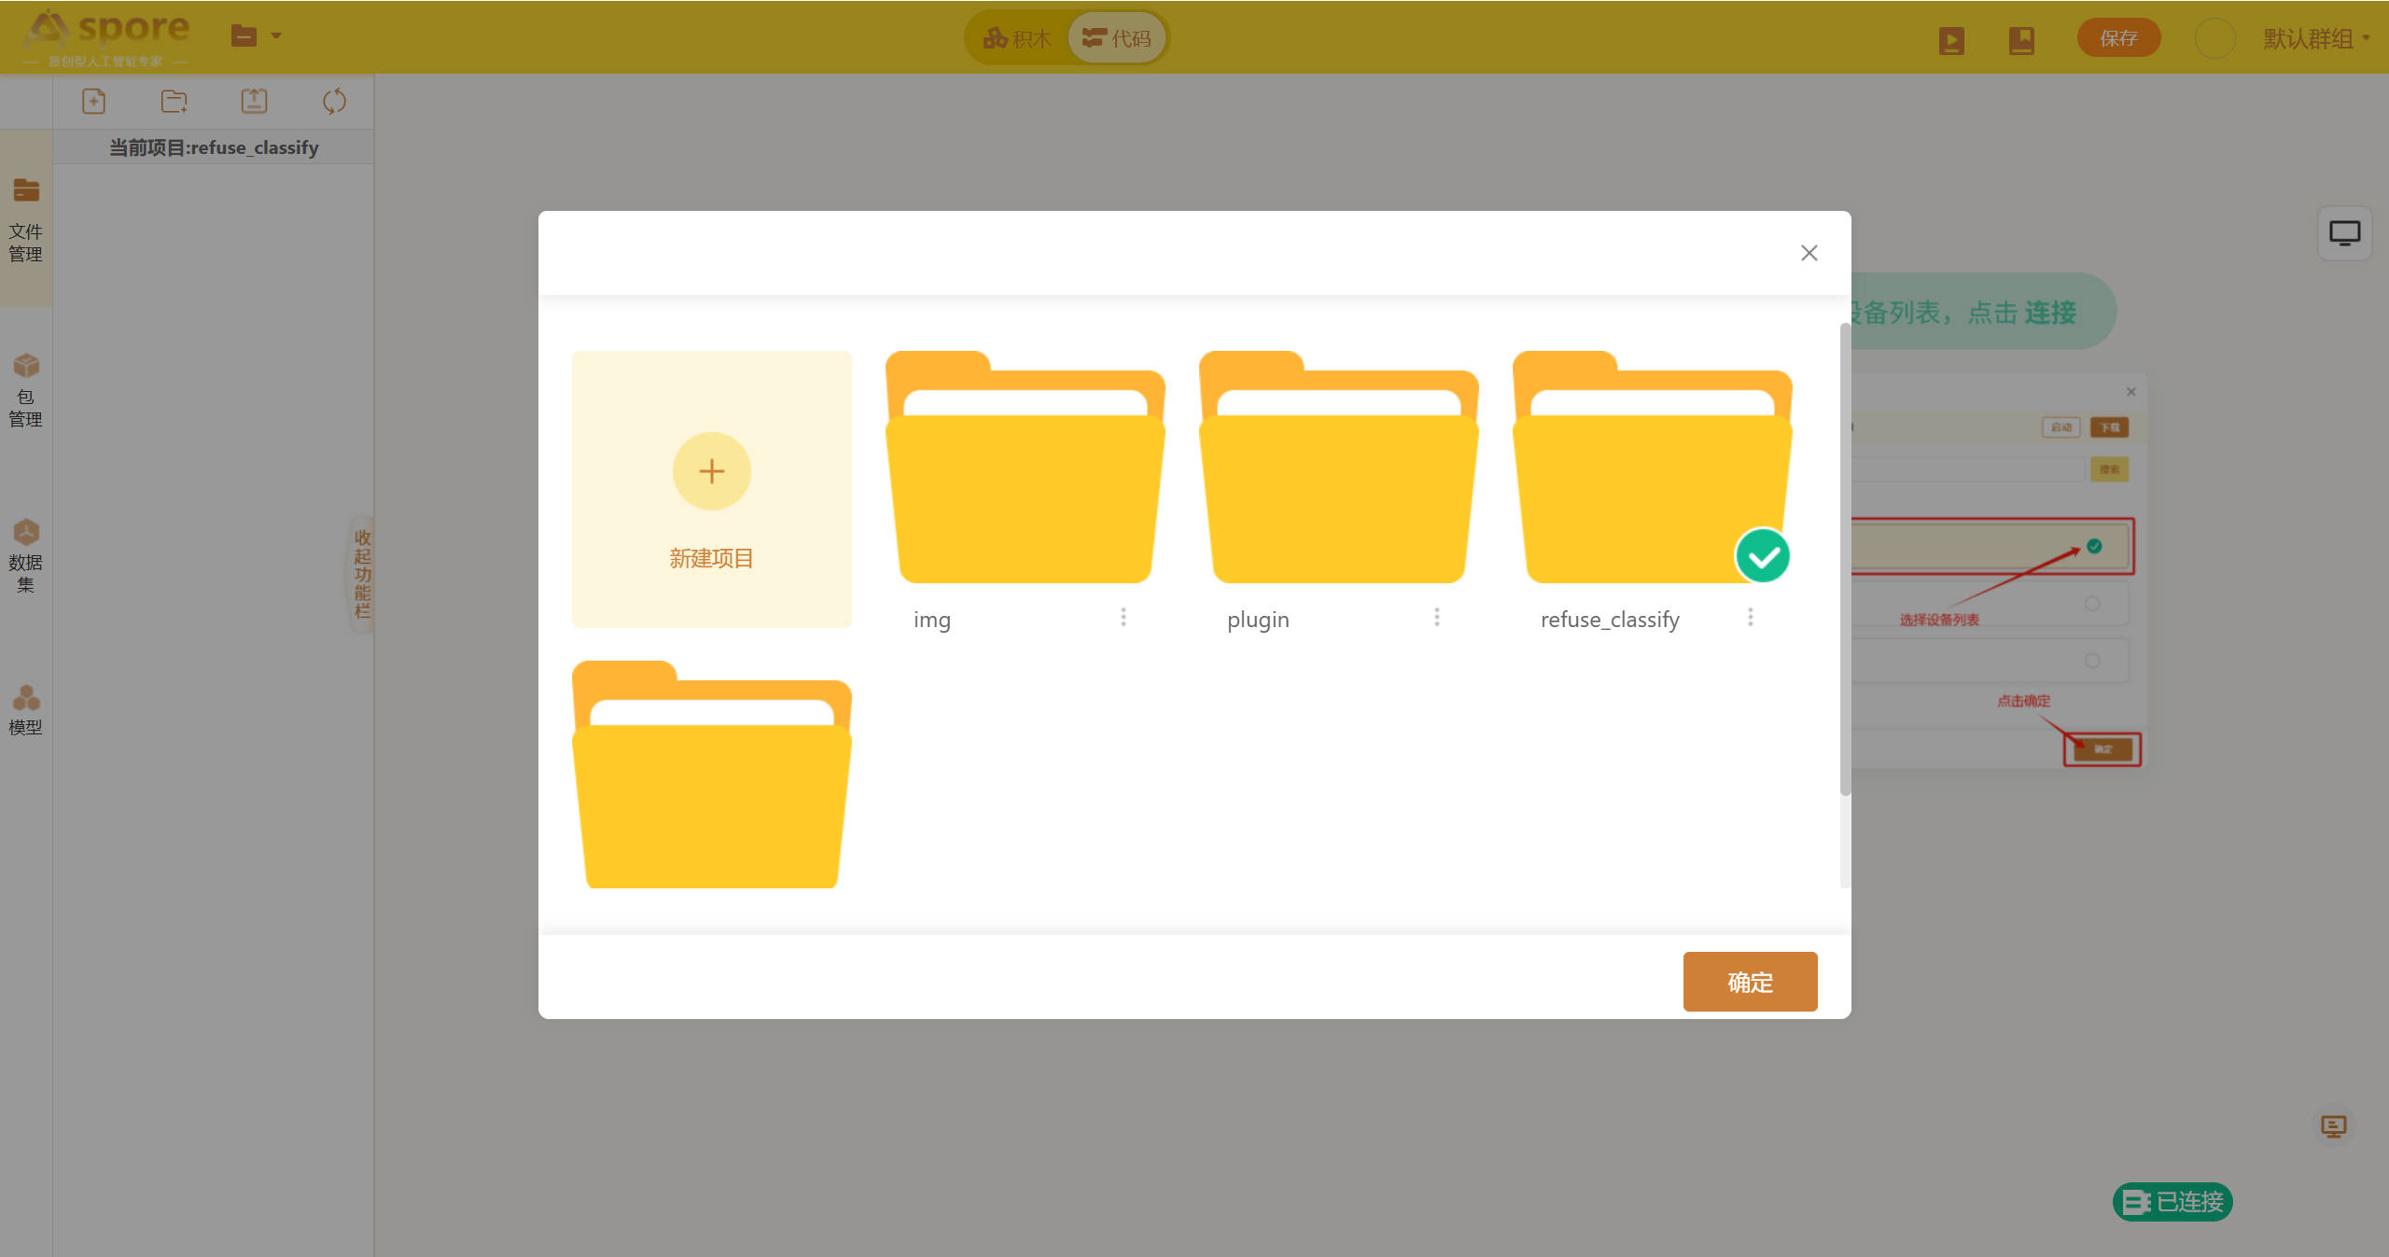Image resolution: width=2389 pixels, height=1257 pixels.
Task: Switch to the Code (代码) tab
Action: (1117, 38)
